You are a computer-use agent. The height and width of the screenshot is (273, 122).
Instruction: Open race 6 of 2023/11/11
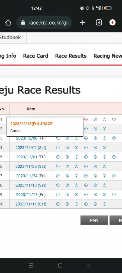coord(104,204)
